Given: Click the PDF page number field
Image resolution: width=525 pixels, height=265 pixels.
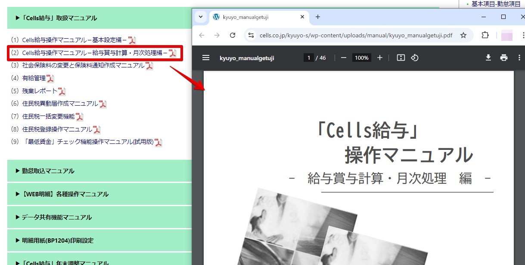Looking at the screenshot, I should click(x=308, y=58).
